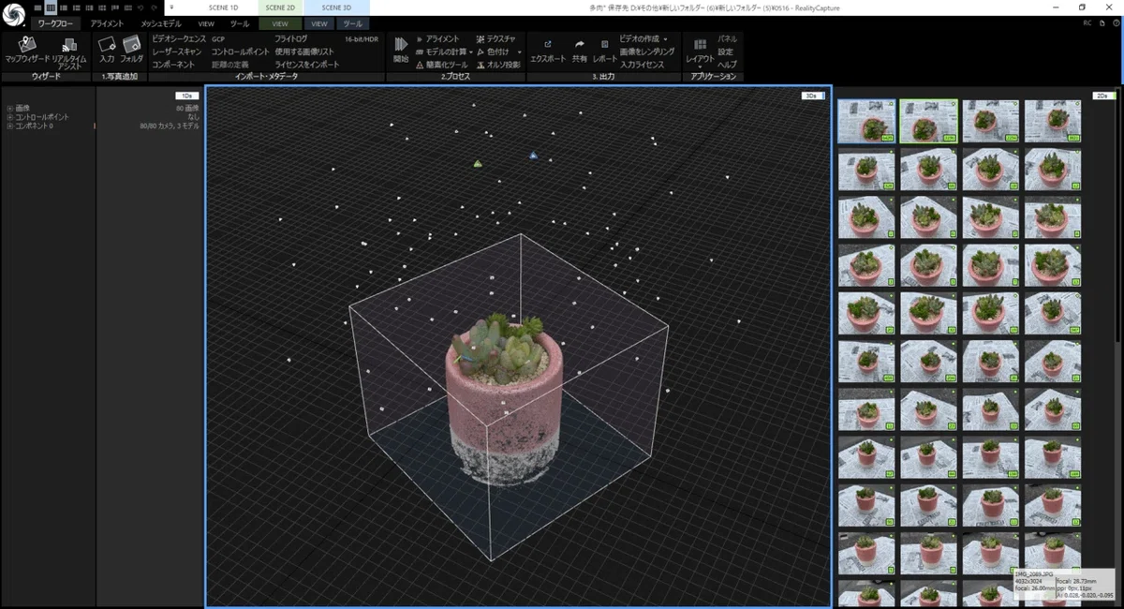Switch to the メッシュモデル (Mesh Model) ribbon tab

click(x=161, y=22)
